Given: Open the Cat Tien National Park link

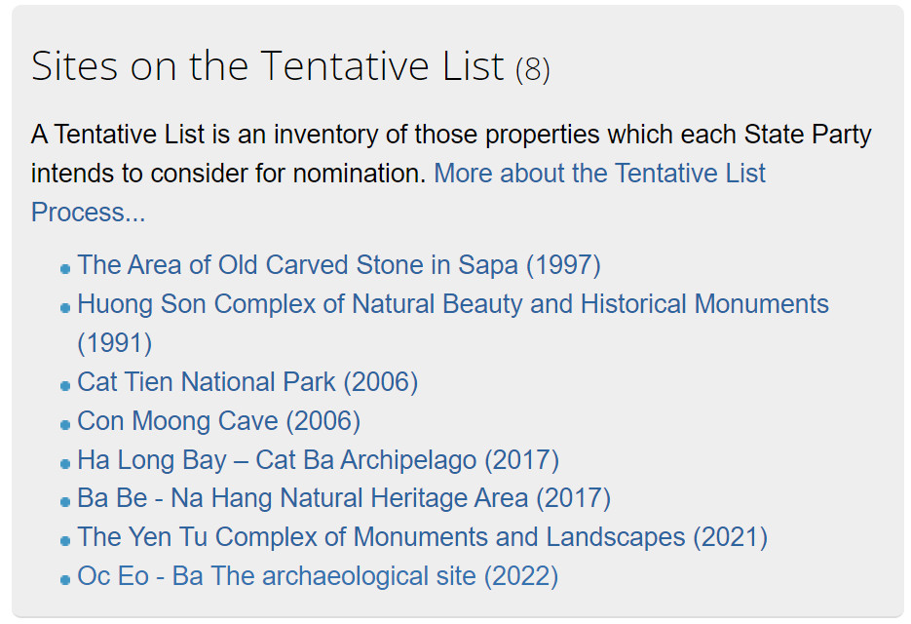Looking at the screenshot, I should pyautogui.click(x=247, y=382).
